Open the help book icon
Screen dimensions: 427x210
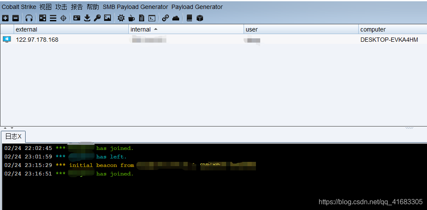click(189, 18)
